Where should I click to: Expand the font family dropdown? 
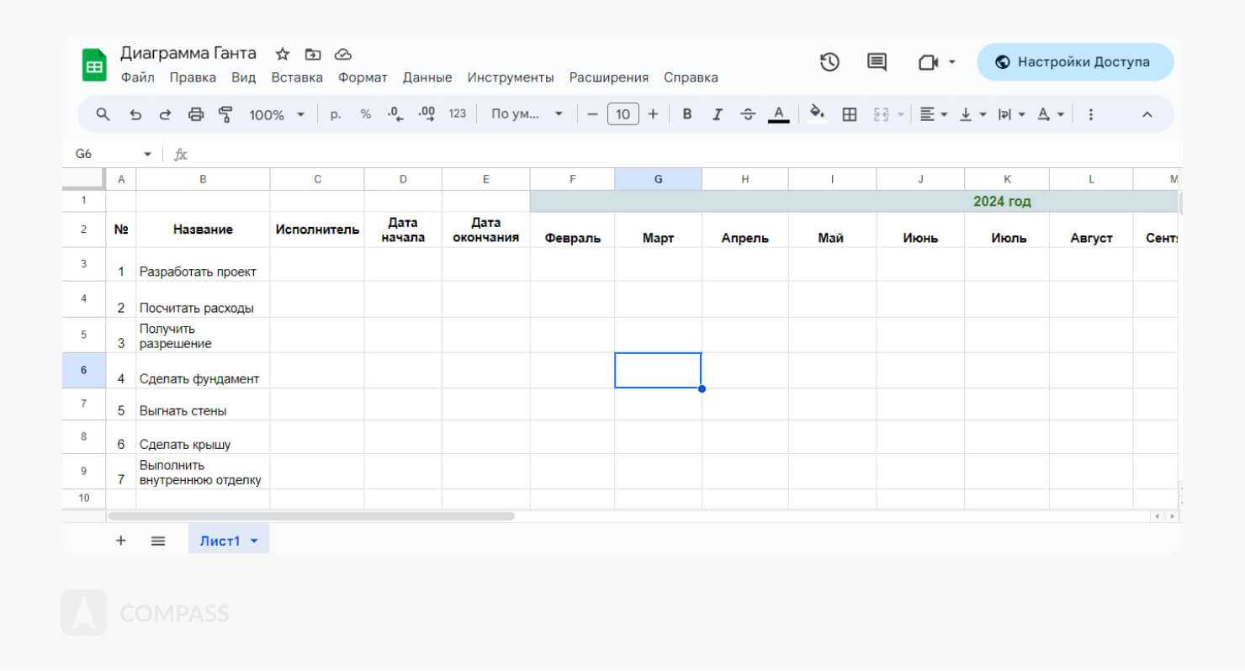(x=527, y=114)
